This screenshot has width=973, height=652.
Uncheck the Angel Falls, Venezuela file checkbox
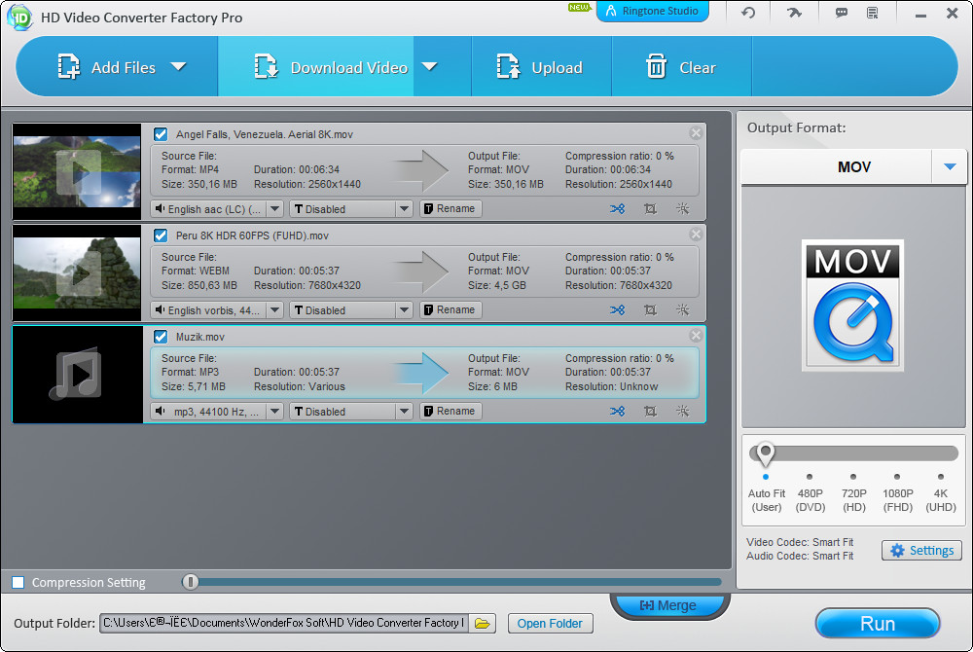point(161,134)
